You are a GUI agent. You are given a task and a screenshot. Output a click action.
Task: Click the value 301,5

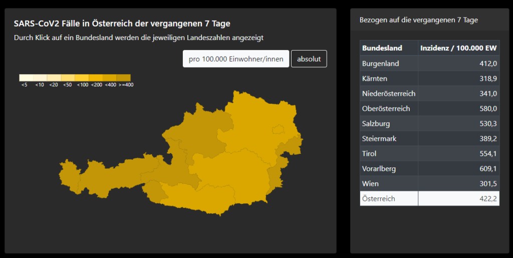pos(488,184)
